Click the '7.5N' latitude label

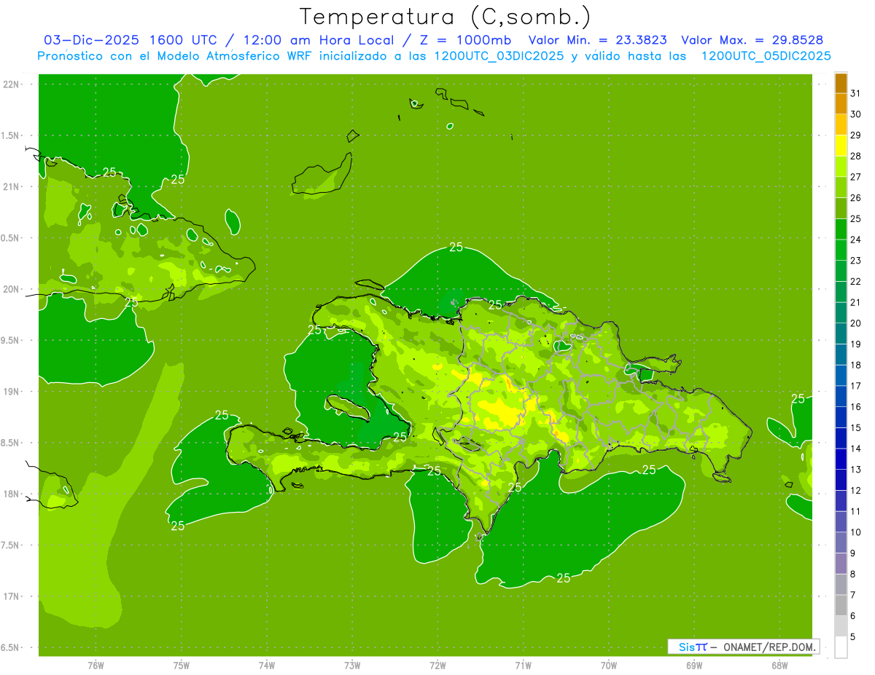pos(11,545)
